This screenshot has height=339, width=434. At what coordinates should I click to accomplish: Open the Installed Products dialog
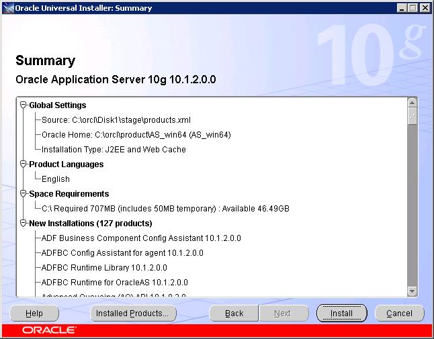coord(133,313)
